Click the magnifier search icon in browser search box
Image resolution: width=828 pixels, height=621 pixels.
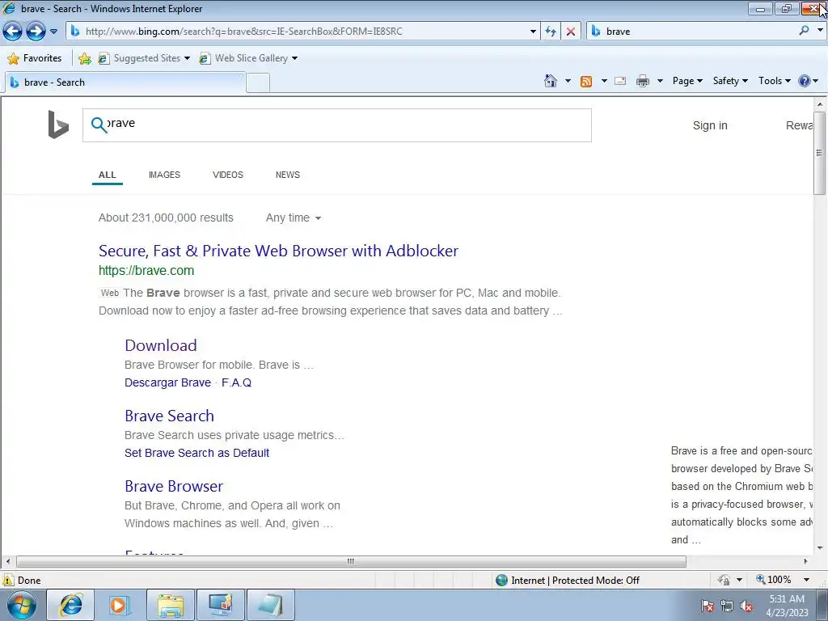(804, 31)
